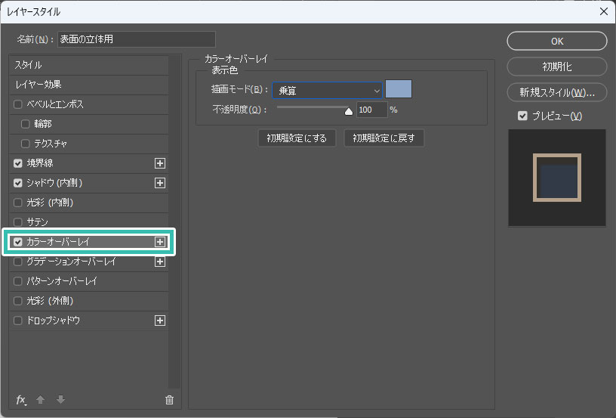
Task: Uncheck シャドウ (内側) checkbox
Action: [x=17, y=183]
